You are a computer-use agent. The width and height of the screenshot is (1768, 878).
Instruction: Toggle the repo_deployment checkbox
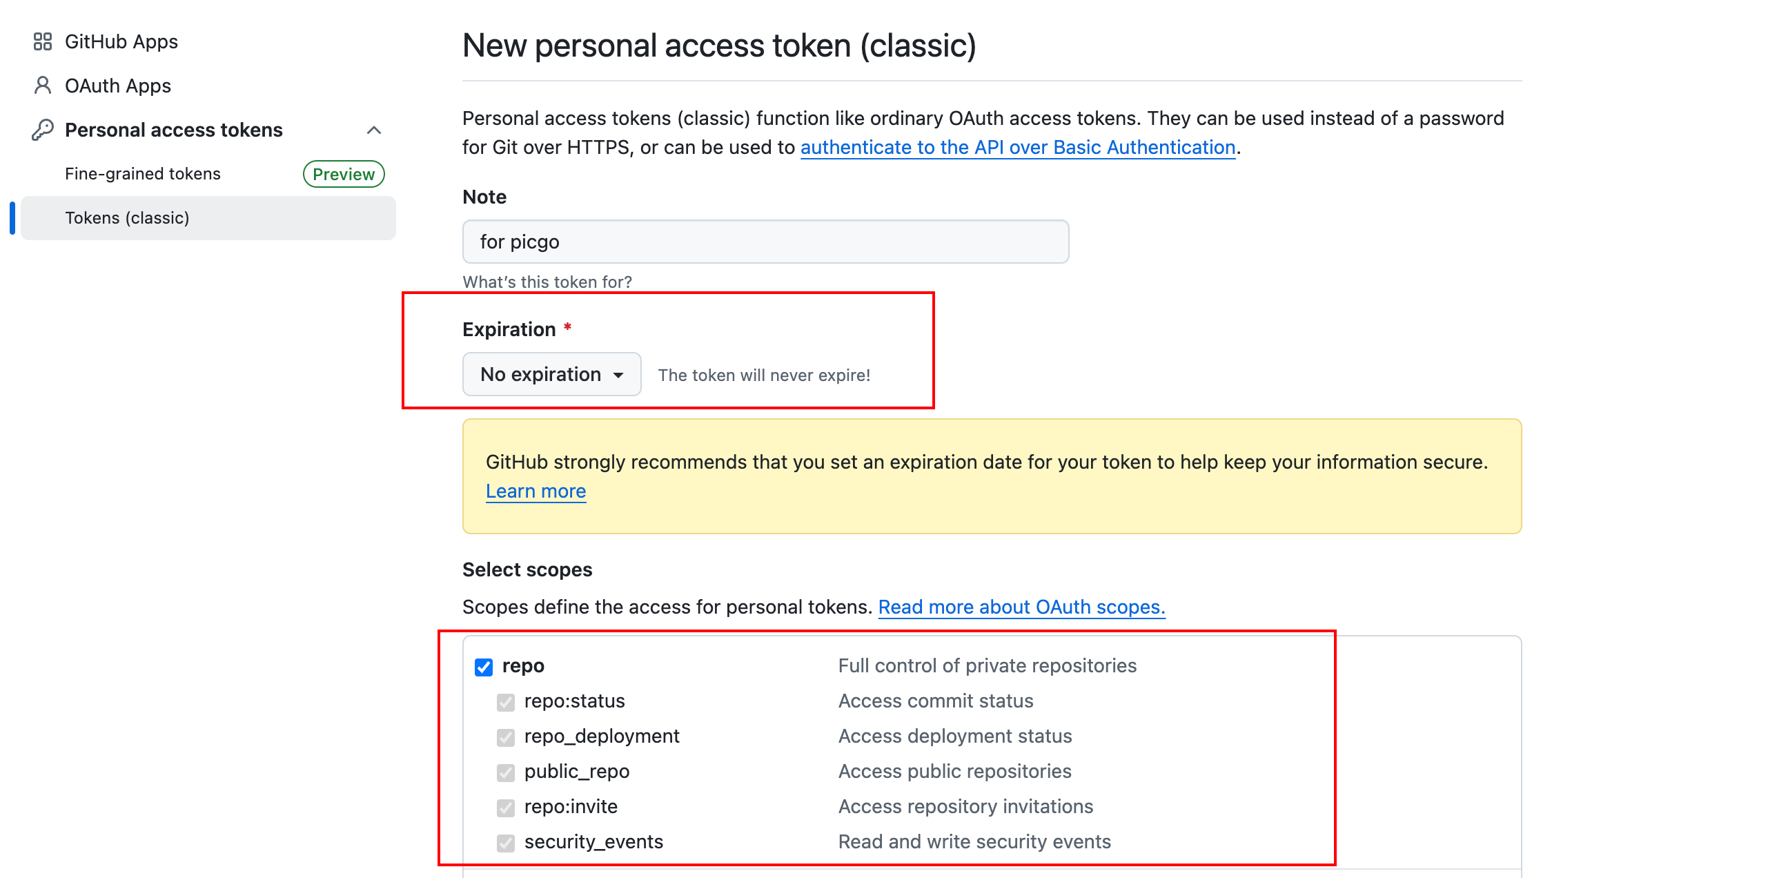tap(506, 737)
